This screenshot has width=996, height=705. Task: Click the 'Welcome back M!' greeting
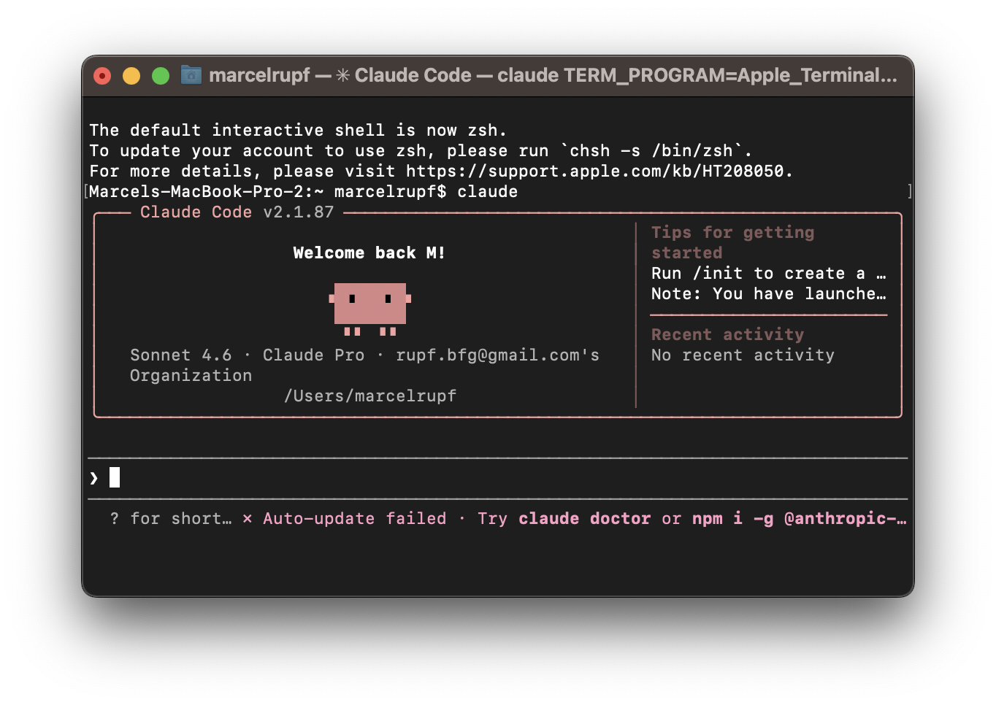(369, 253)
